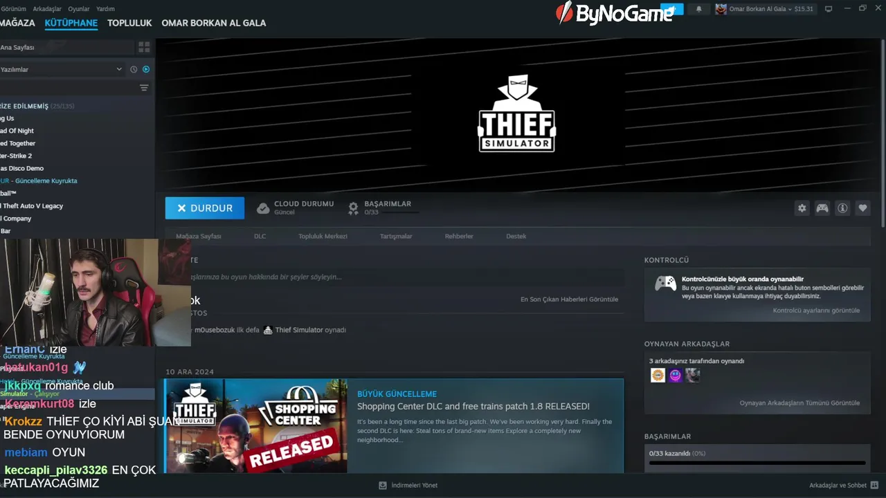The width and height of the screenshot is (886, 498).
Task: Open third friend avatar in played list
Action: click(x=692, y=376)
